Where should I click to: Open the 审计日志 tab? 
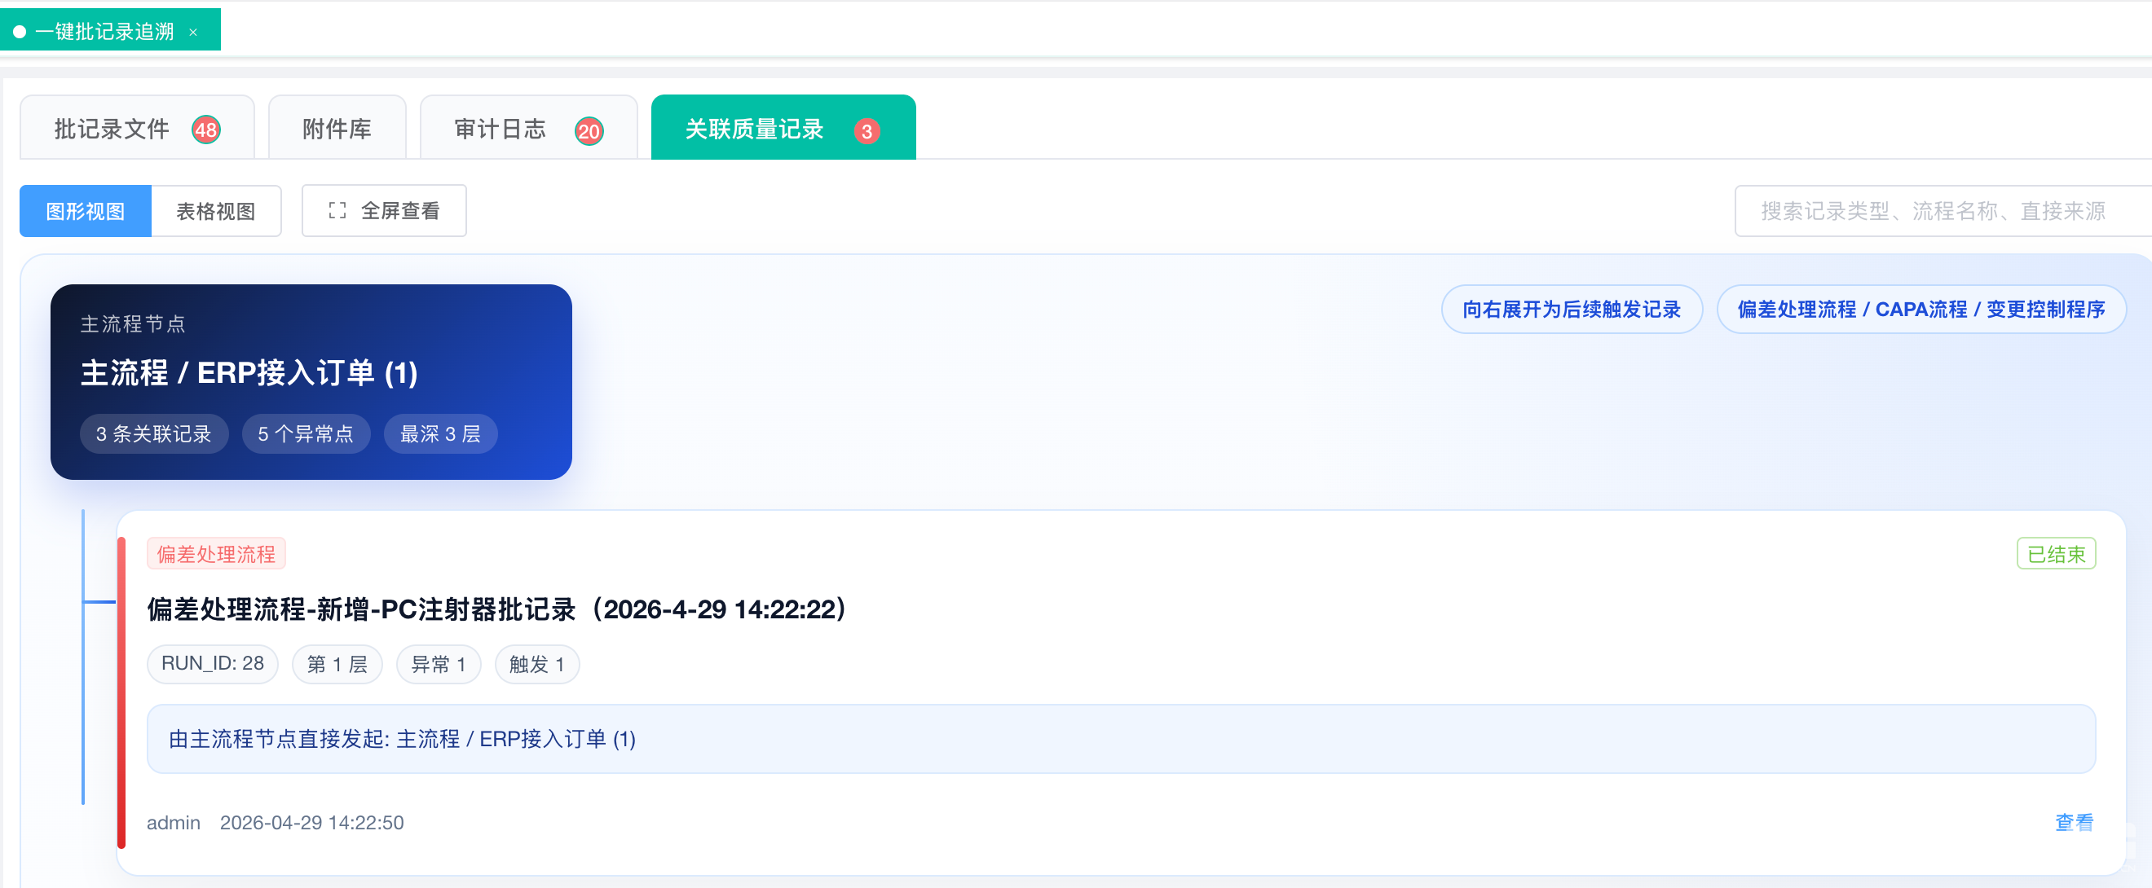pos(500,130)
